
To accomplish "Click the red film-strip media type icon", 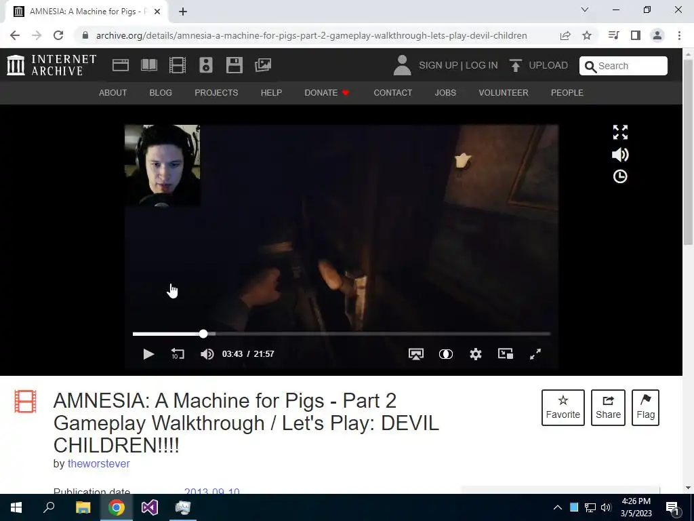I will click(25, 402).
